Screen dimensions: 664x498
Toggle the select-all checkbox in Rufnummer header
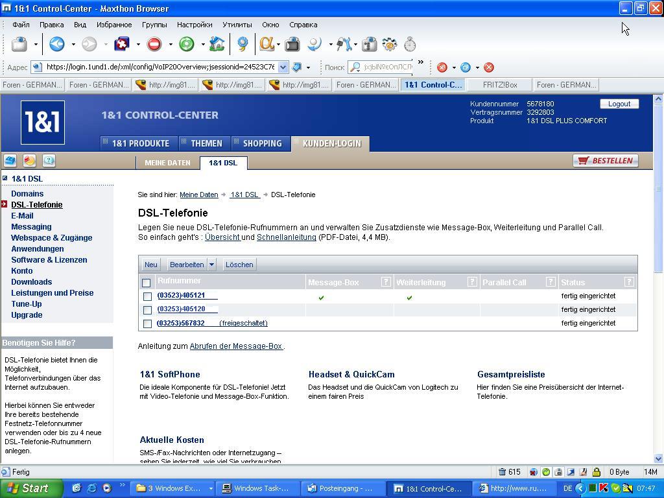(x=147, y=283)
